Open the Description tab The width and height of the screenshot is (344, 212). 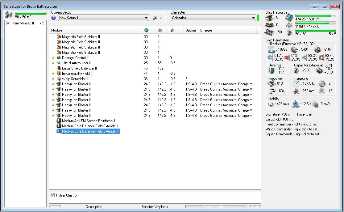94,207
